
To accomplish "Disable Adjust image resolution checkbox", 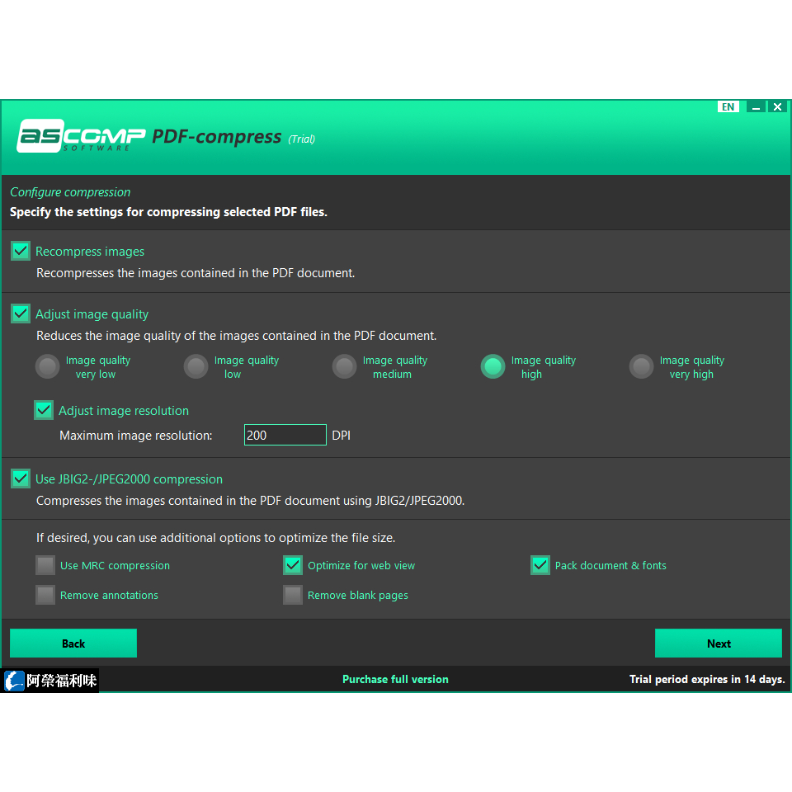I will (x=44, y=410).
